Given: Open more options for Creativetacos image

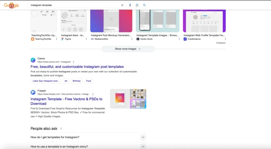Looking at the screenshot, I should click(225, 39).
